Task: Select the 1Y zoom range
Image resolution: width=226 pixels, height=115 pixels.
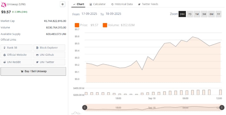Action: tap(218, 14)
